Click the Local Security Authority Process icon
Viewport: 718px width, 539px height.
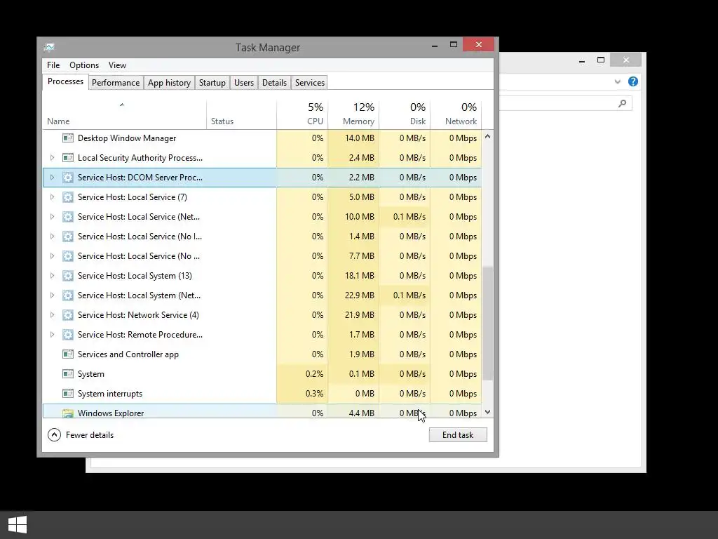coord(68,158)
